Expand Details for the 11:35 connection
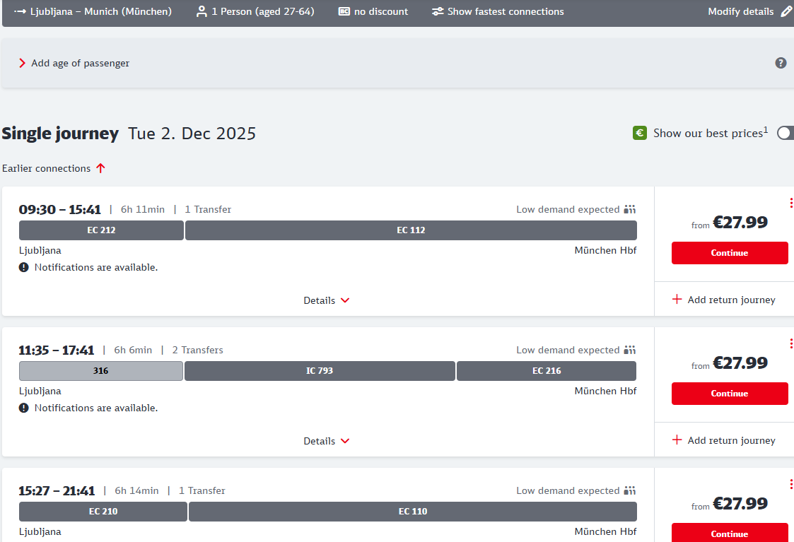Image resolution: width=794 pixels, height=542 pixels. click(327, 441)
